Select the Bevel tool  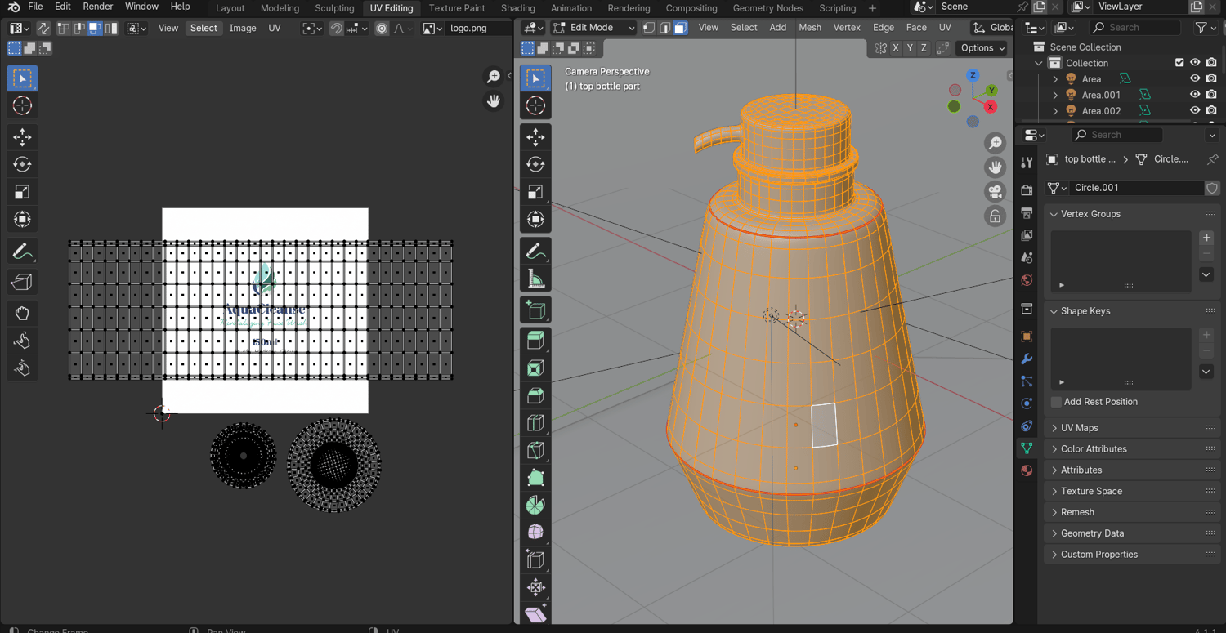click(x=535, y=395)
